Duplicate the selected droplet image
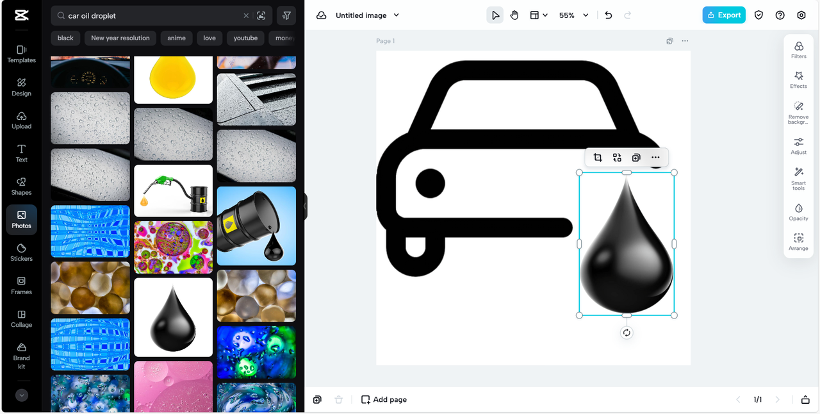The image size is (820, 414). point(636,158)
